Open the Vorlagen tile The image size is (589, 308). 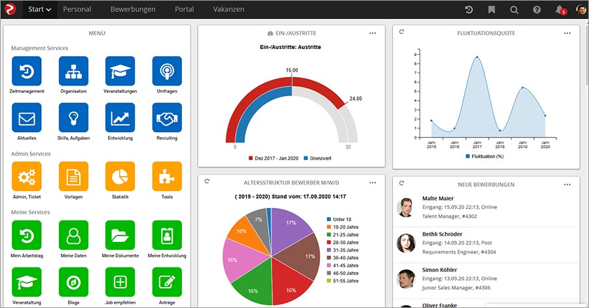(73, 177)
